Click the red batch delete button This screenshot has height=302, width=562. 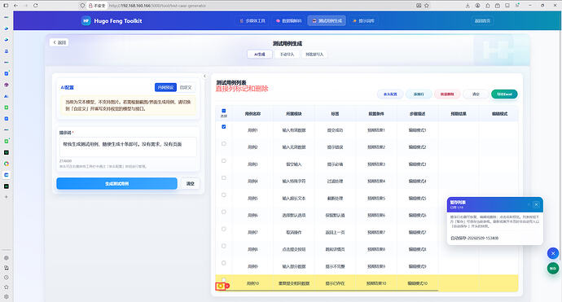447,94
